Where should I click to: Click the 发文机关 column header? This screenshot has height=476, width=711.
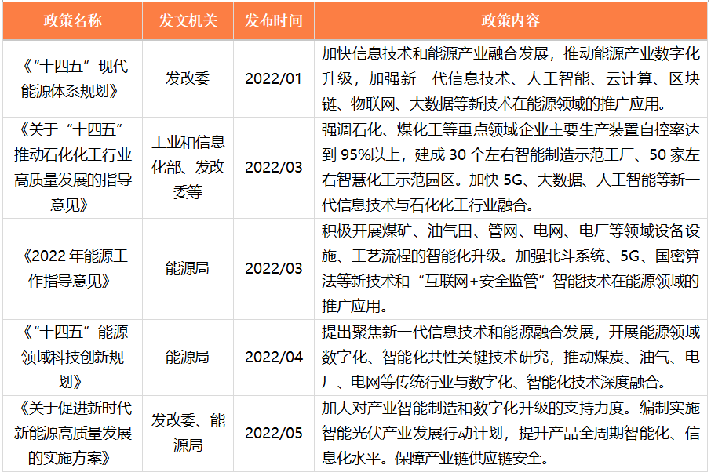(188, 21)
